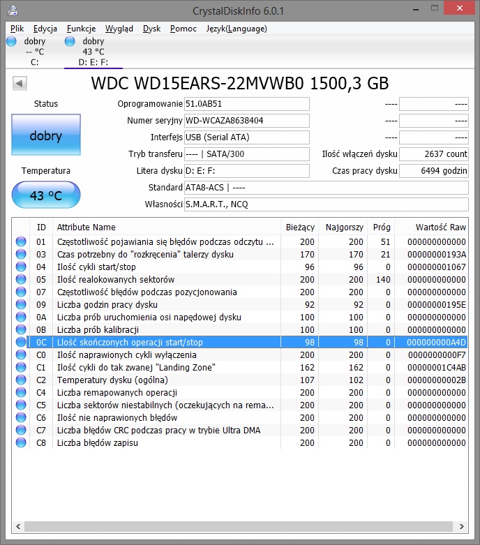The width and height of the screenshot is (480, 545).
Task: Click the Tryb transferu field SATA/300
Action: point(247,154)
